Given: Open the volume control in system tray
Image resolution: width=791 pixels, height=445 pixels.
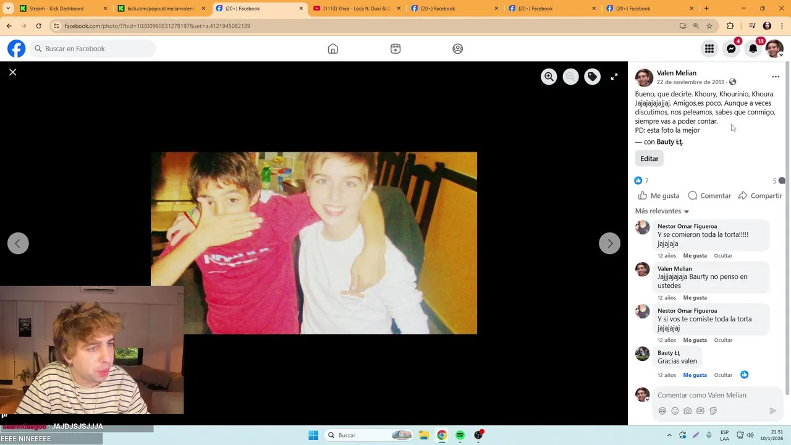Looking at the screenshot, I should pyautogui.click(x=751, y=435).
